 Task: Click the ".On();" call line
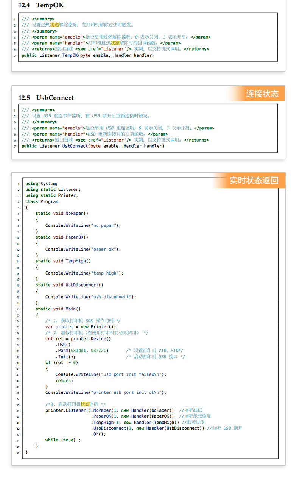(x=98, y=434)
